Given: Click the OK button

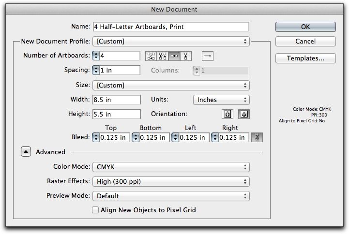Looking at the screenshot, I should [x=305, y=27].
